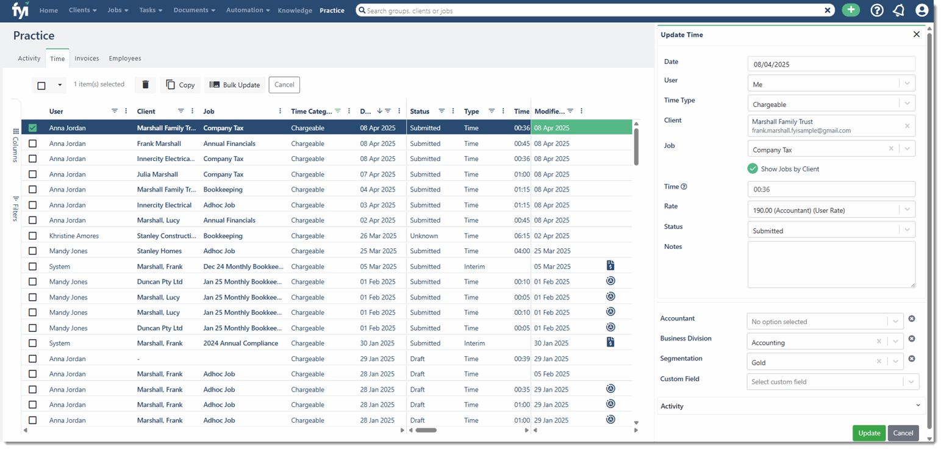The image size is (941, 449).
Task: Check the Khristine Amores row checkbox
Action: (32, 235)
